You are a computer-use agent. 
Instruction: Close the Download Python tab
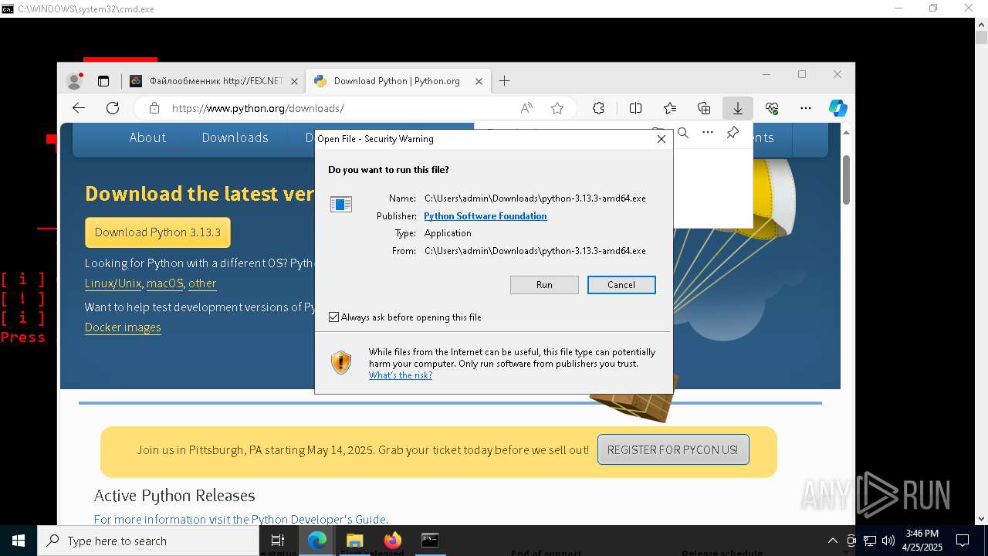[x=479, y=81]
